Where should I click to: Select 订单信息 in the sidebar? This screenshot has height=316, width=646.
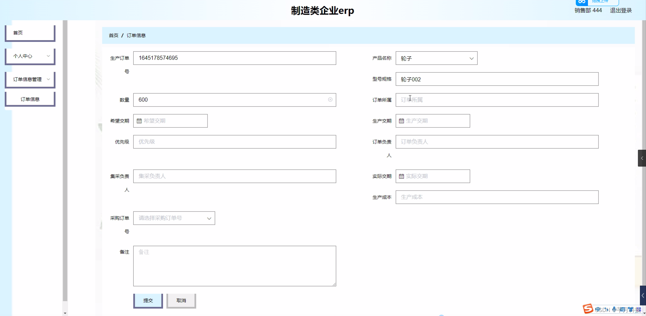[x=30, y=98]
